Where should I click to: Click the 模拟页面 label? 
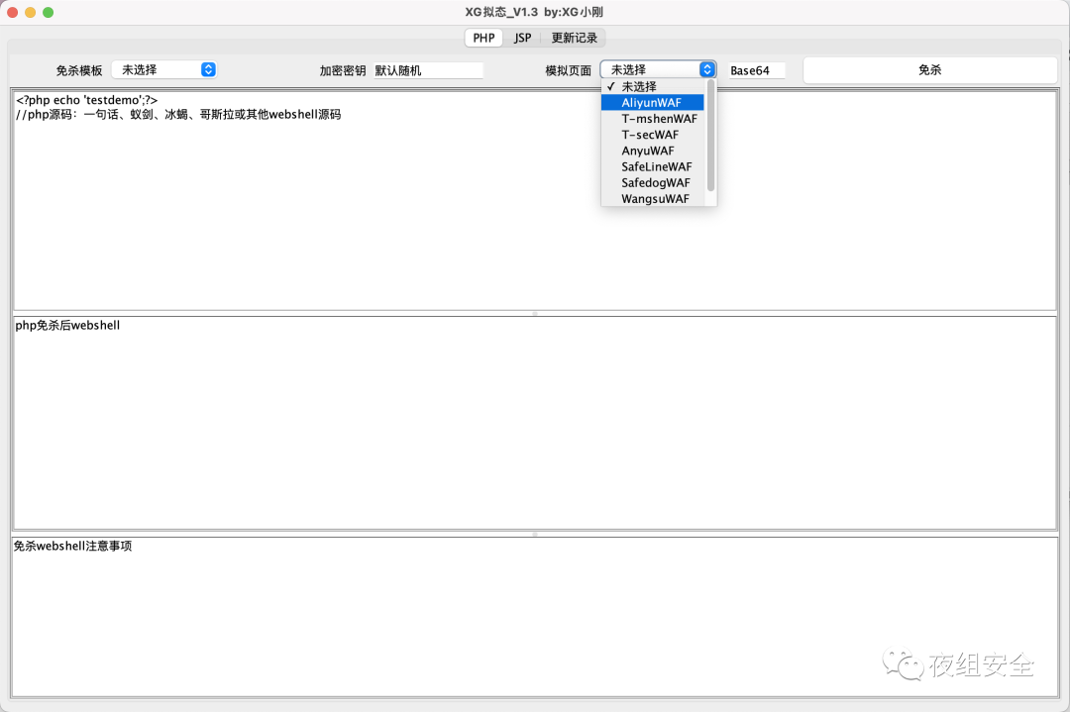point(568,70)
